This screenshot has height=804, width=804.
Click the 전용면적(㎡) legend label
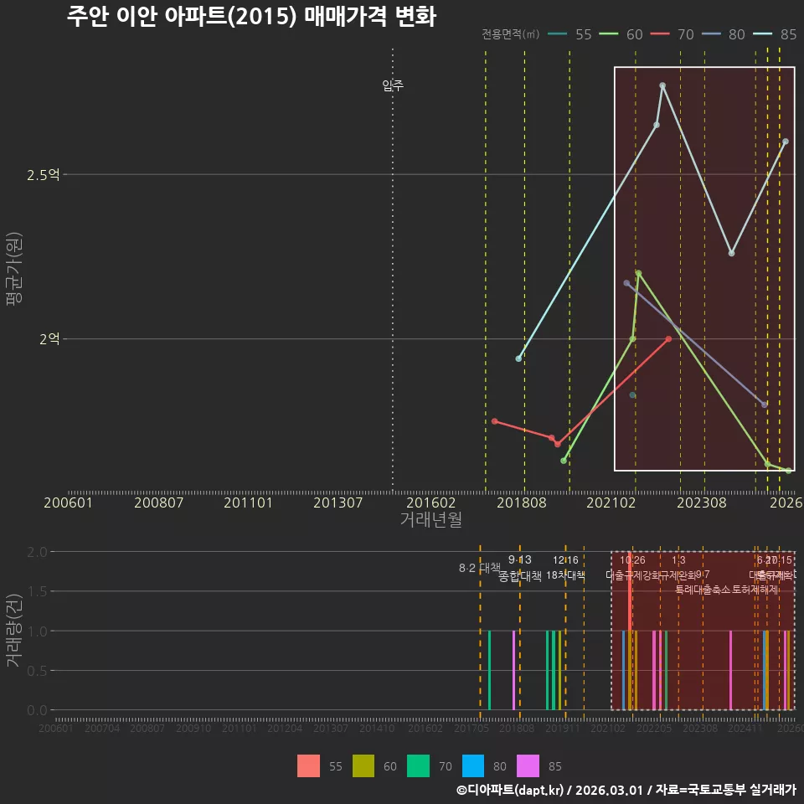pos(511,33)
